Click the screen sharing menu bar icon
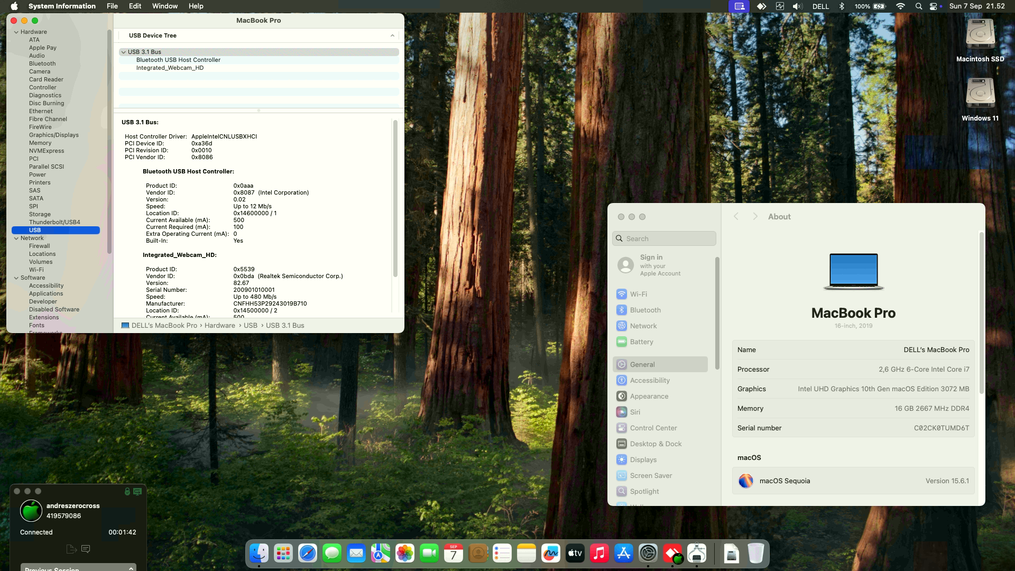Viewport: 1015px width, 571px height. (739, 6)
